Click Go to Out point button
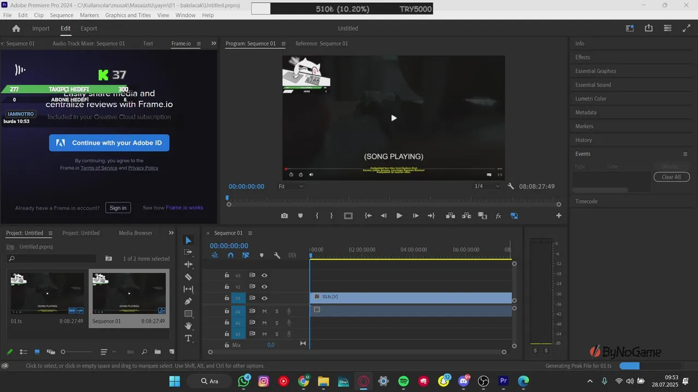 pos(431,216)
